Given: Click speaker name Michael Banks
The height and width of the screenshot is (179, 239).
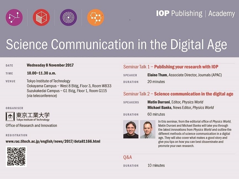Looking at the screenshot, I should click(x=159, y=108).
